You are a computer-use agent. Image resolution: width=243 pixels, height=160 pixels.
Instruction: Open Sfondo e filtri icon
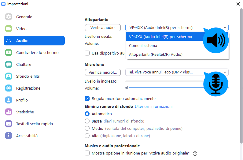9,76
